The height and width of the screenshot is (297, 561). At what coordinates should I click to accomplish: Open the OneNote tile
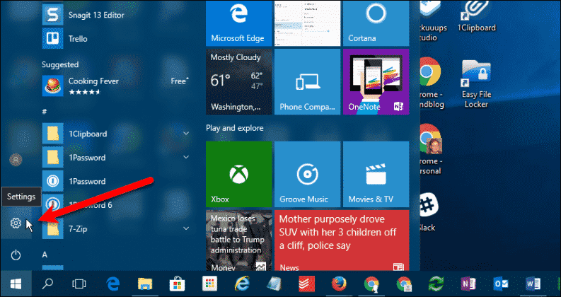tap(376, 82)
